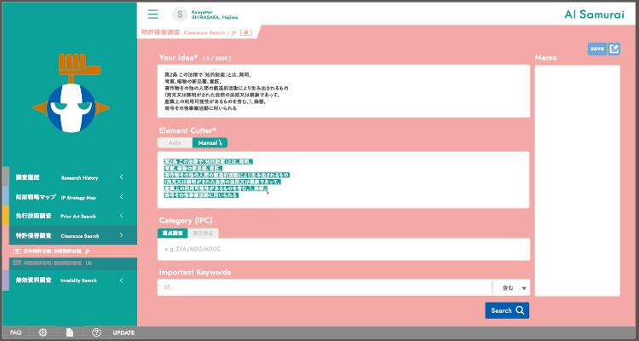Open the help question mark icon
This screenshot has height=341, width=639.
coord(96,332)
